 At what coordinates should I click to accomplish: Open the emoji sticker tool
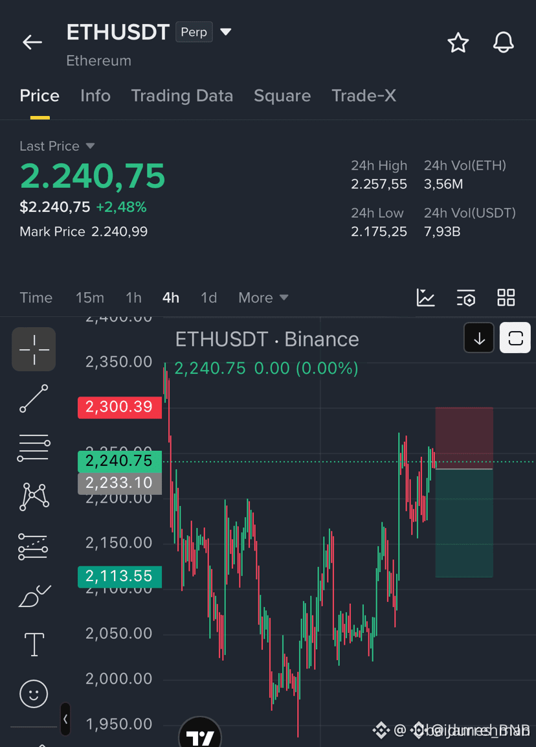point(34,694)
